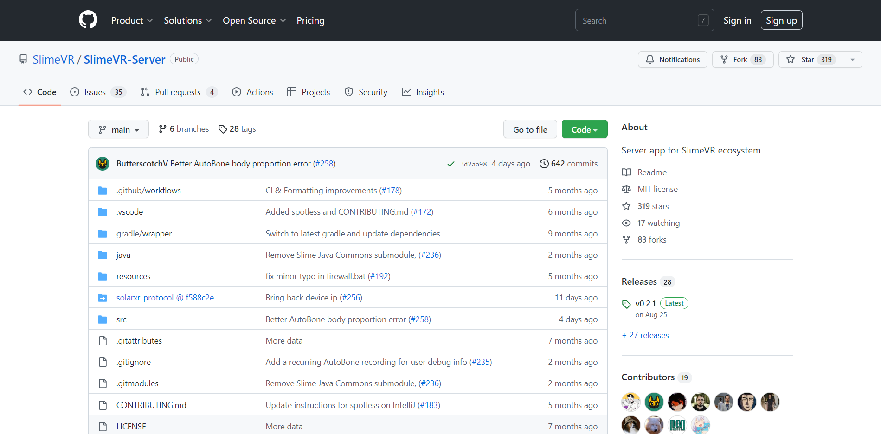Click the Sign up button
The height and width of the screenshot is (434, 881).
[x=781, y=20]
